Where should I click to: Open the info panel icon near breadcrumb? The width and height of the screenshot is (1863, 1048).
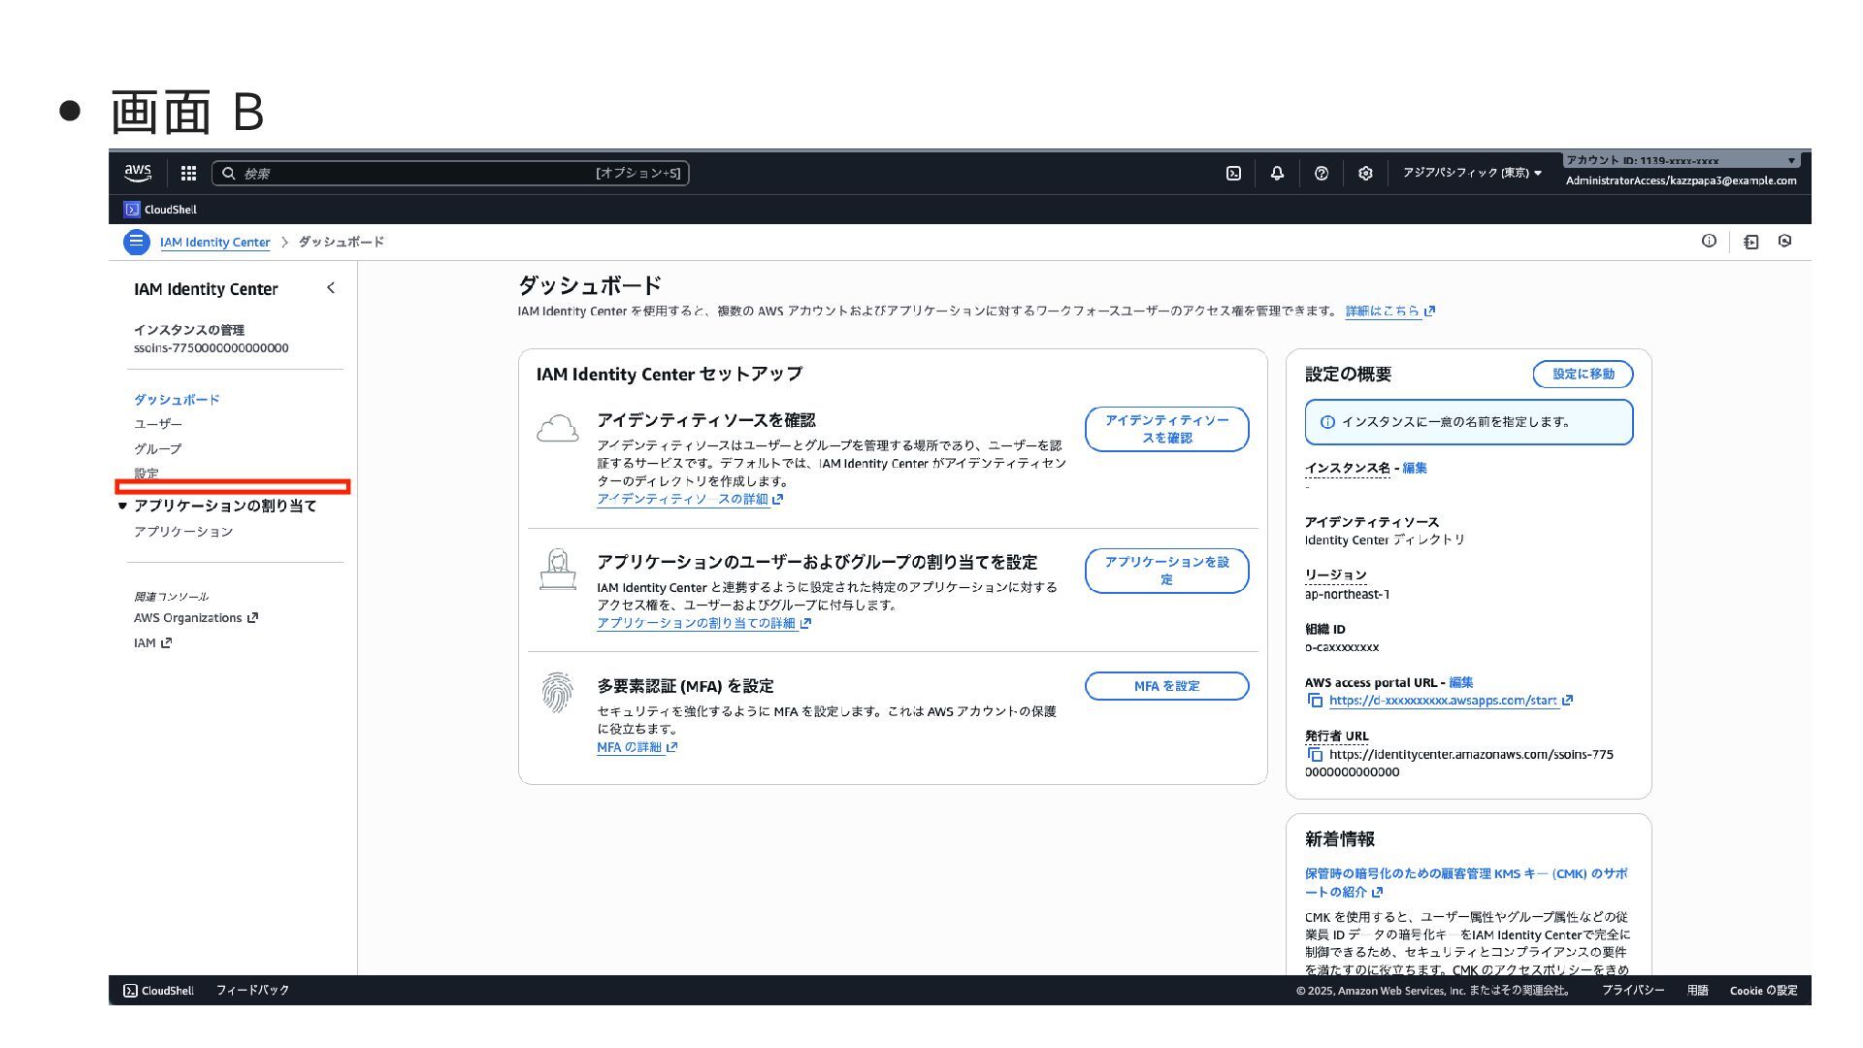(x=1709, y=242)
